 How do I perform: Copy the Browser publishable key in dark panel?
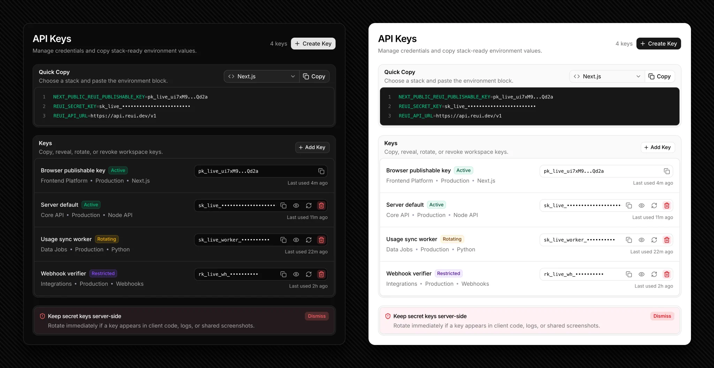(x=321, y=171)
